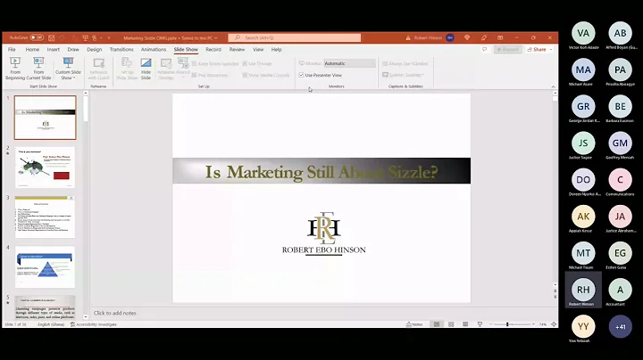This screenshot has height=360, width=643.
Task: Open Ribbon Display Options icon
Action: pos(500,37)
